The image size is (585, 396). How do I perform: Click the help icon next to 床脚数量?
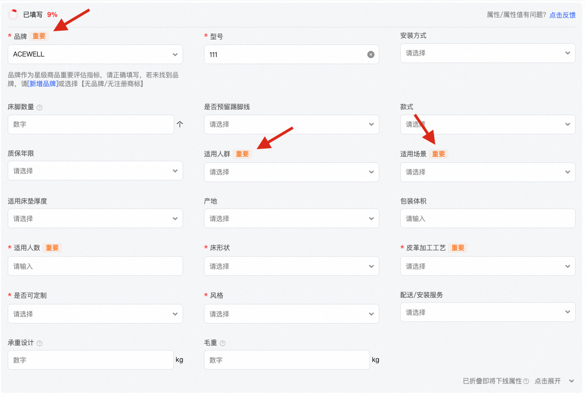tap(39, 108)
